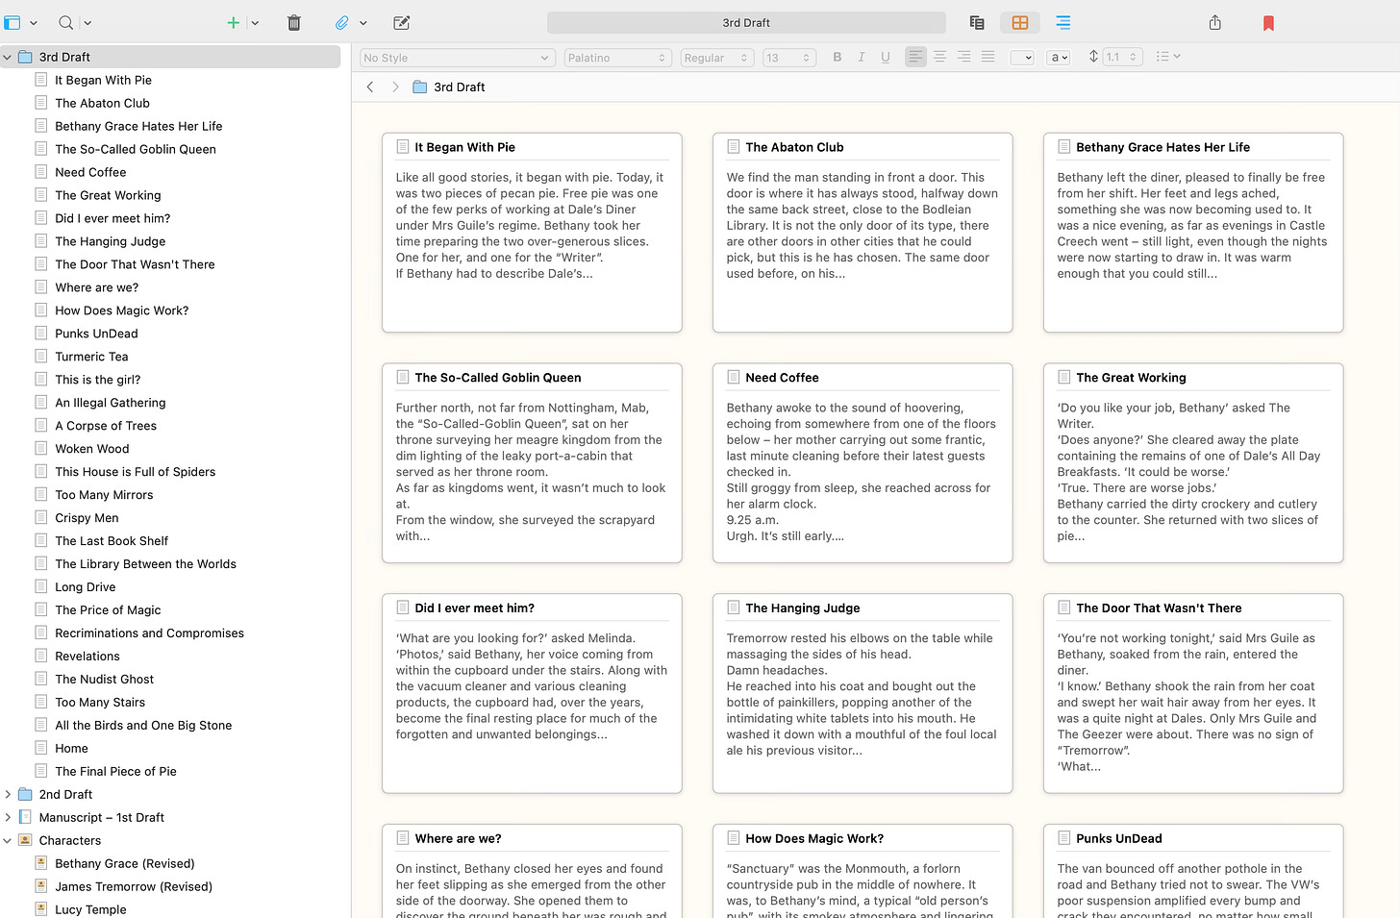
Task: Click the trash can icon
Action: tap(293, 22)
